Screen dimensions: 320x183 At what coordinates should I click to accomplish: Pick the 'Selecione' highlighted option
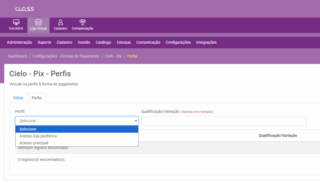tap(28, 129)
